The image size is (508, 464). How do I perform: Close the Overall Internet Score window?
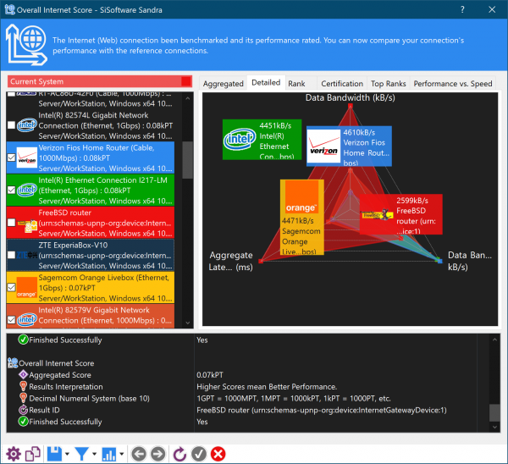(492, 9)
